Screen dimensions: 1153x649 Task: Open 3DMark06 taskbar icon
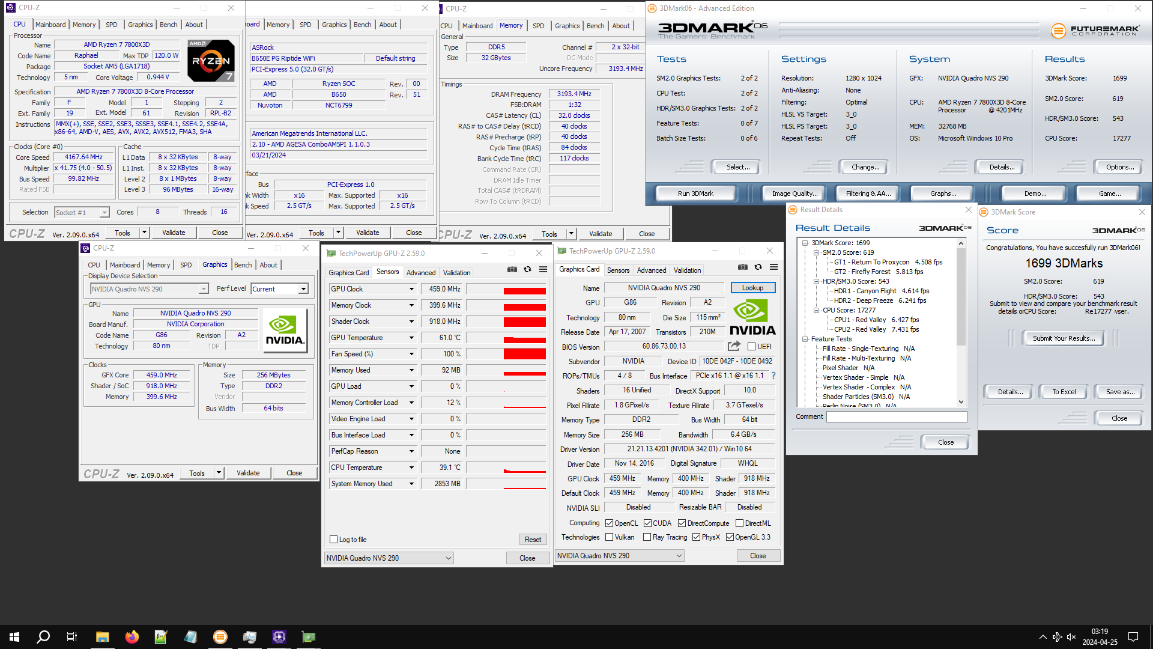(x=220, y=637)
